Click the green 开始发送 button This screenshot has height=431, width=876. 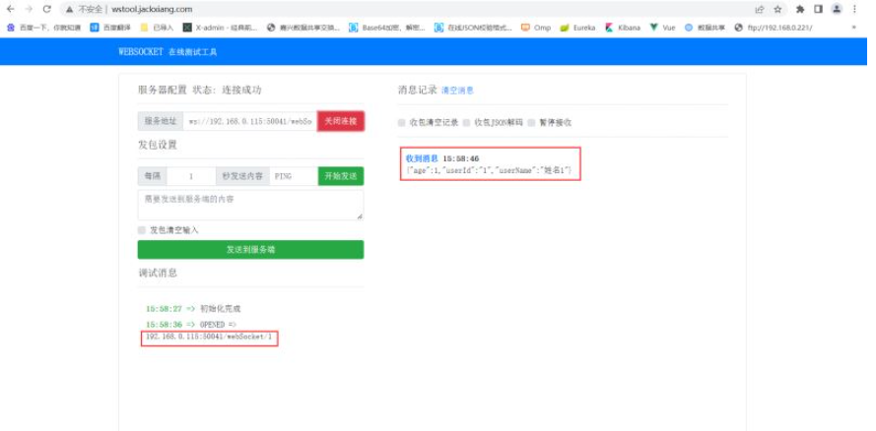click(341, 176)
